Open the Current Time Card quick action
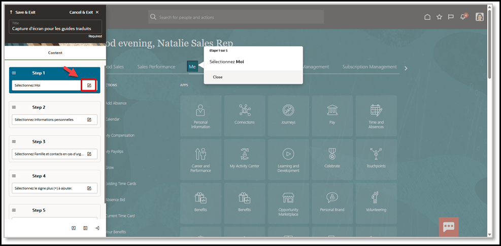The image size is (501, 246). pos(120,216)
